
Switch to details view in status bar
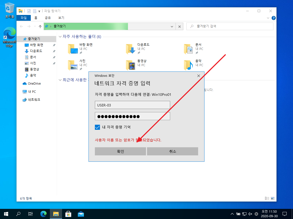267,198
